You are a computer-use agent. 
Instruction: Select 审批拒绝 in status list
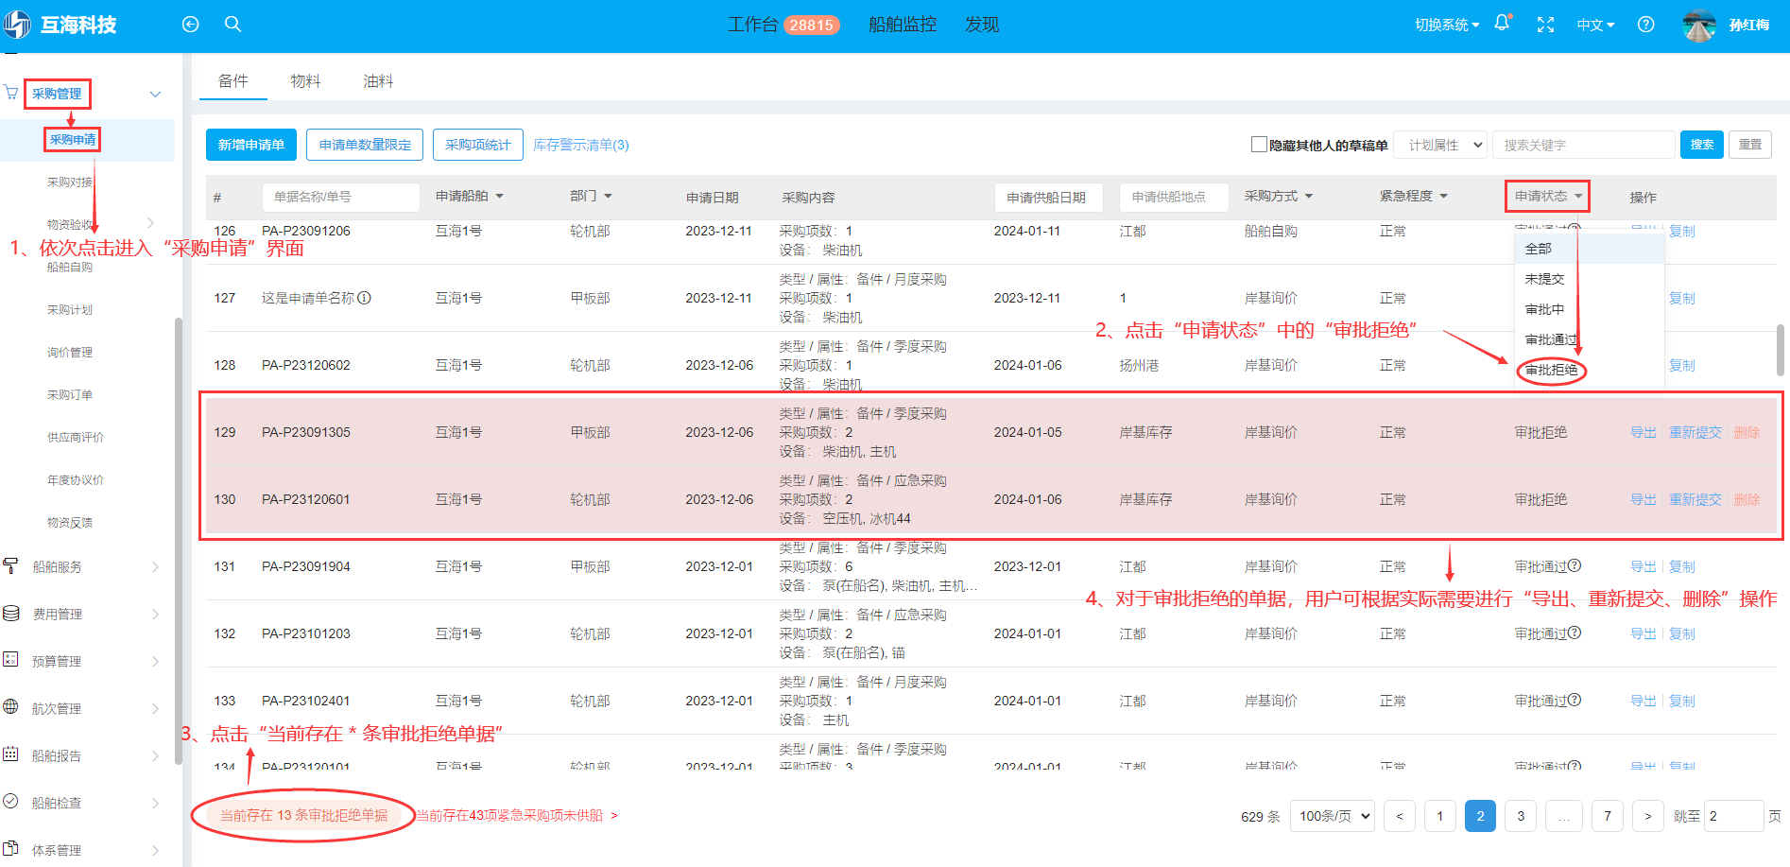(1551, 370)
